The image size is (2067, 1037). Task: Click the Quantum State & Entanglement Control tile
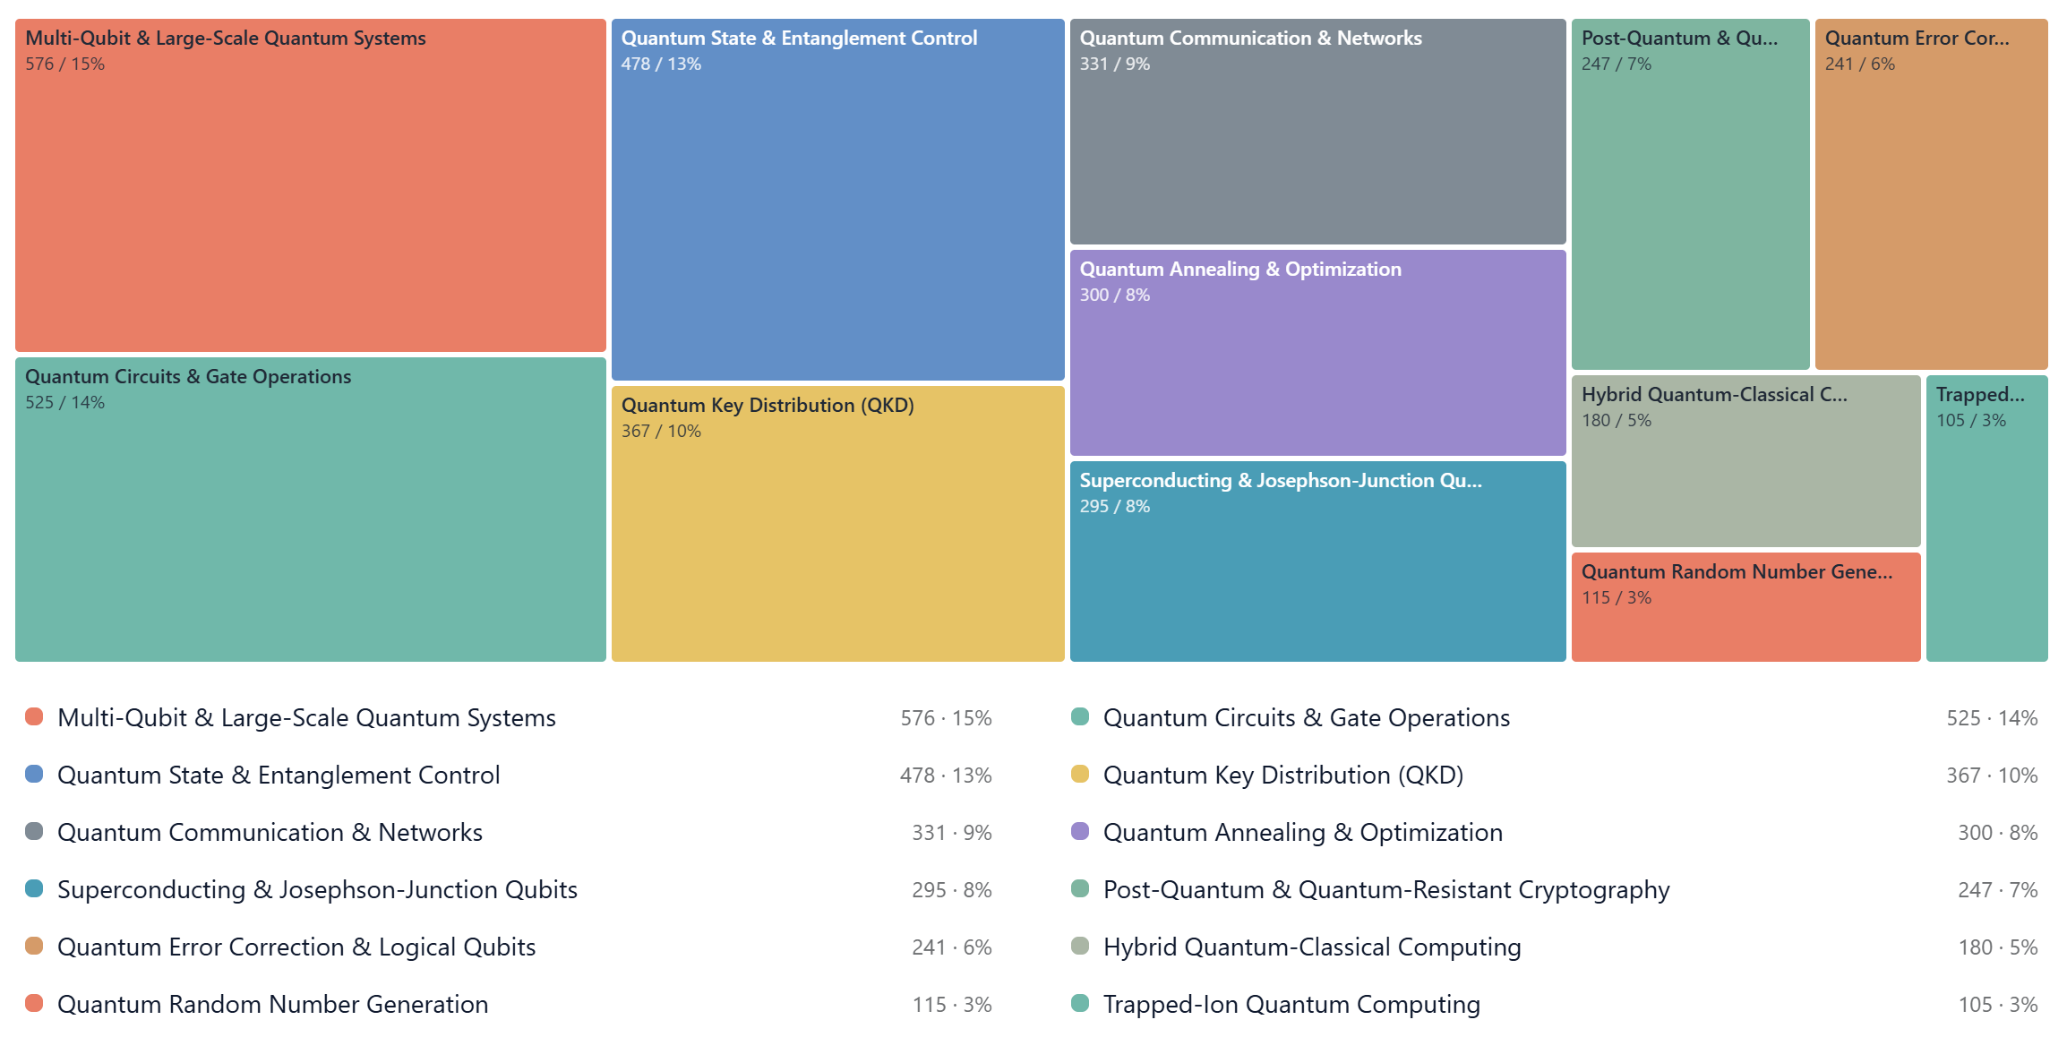838,200
